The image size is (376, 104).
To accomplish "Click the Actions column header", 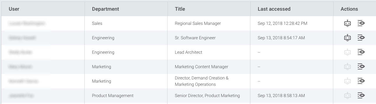I will [349, 9].
